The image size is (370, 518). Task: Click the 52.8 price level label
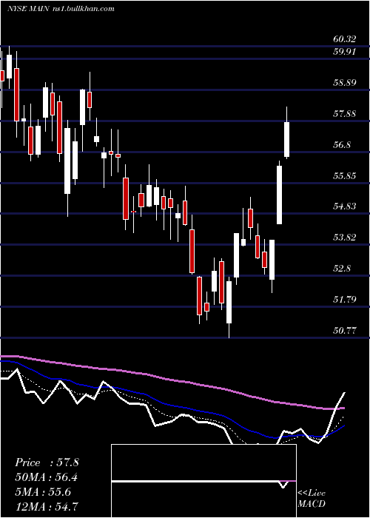pyautogui.click(x=342, y=268)
